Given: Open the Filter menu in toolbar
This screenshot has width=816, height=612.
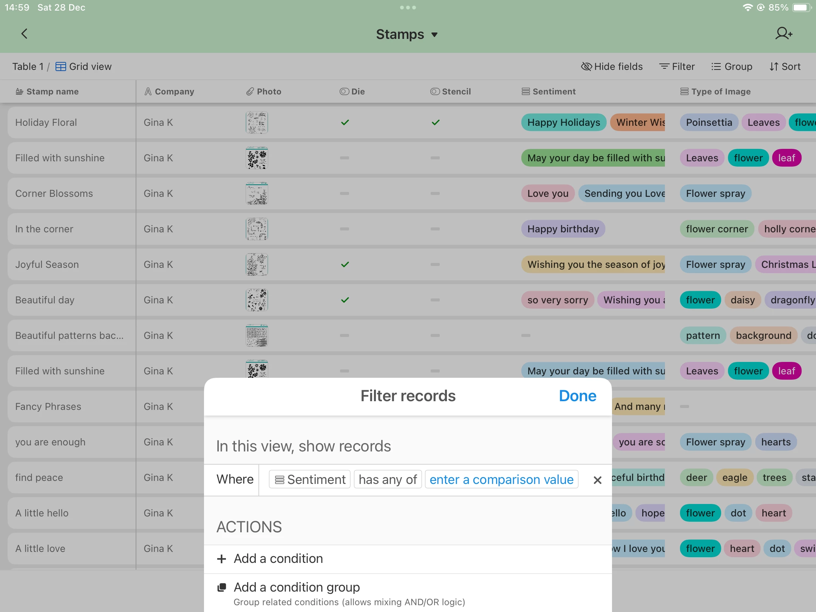Looking at the screenshot, I should (x=677, y=66).
